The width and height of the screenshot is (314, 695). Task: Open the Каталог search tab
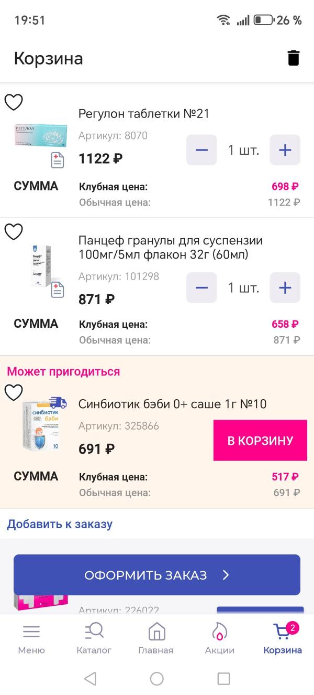coord(94,638)
